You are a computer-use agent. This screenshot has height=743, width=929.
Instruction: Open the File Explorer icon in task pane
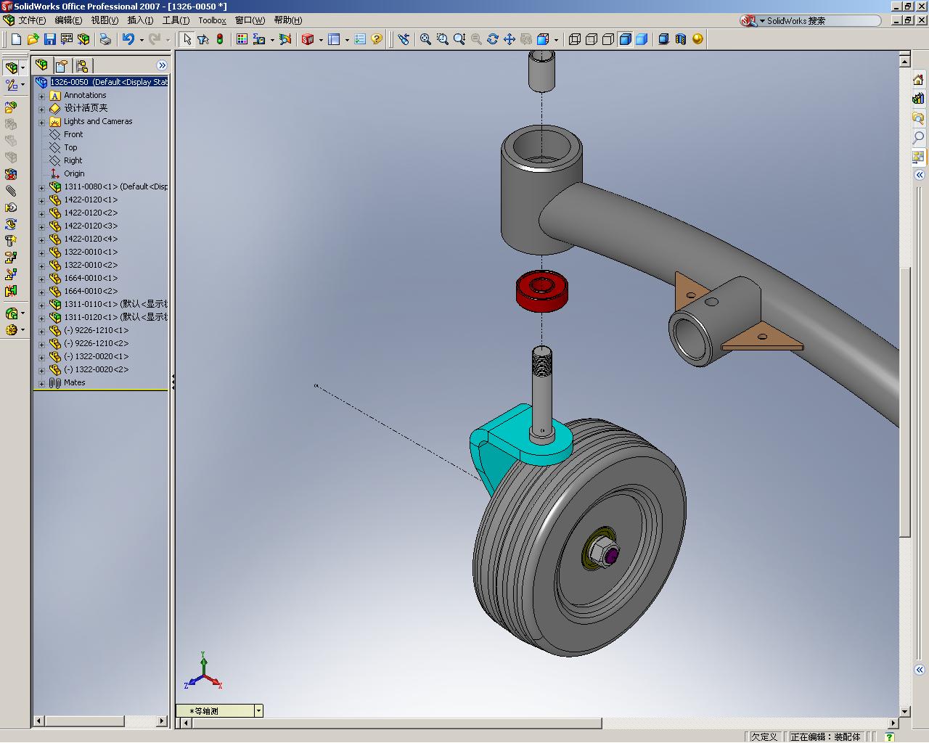[x=919, y=118]
